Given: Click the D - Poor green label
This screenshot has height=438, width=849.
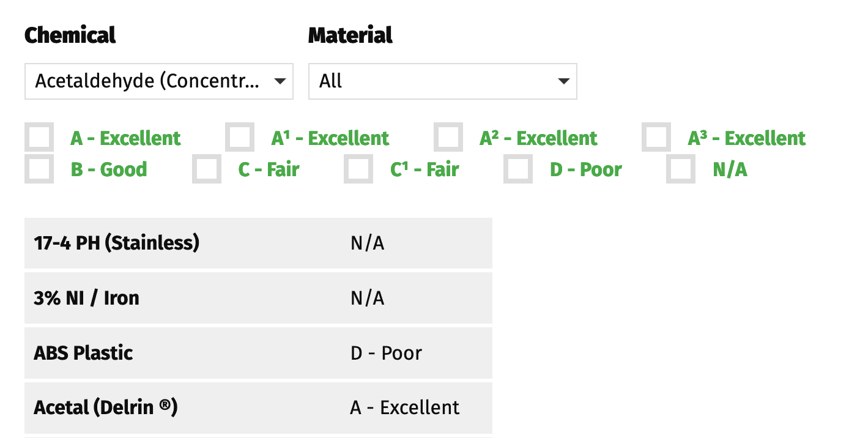Looking at the screenshot, I should (x=585, y=169).
